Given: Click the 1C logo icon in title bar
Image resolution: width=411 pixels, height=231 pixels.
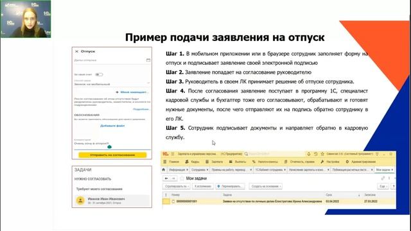Looking at the screenshot, I should tap(166, 154).
